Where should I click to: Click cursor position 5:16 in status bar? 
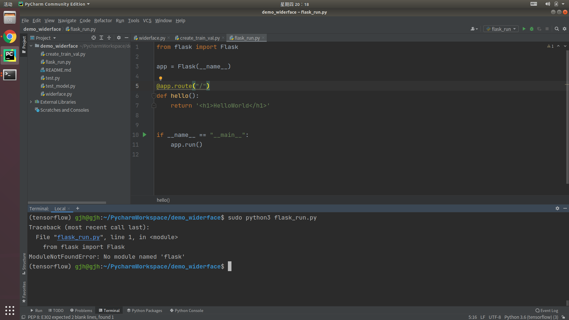pos(472,317)
